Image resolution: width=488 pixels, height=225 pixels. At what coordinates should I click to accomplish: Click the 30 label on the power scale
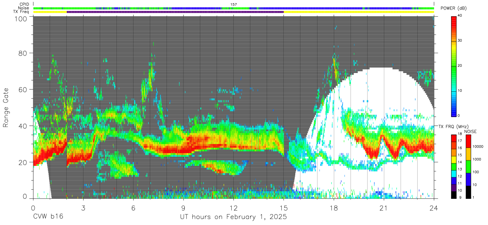pos(460,40)
